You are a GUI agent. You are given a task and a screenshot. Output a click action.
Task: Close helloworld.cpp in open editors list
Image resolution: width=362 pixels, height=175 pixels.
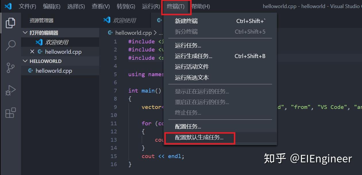tap(32, 52)
